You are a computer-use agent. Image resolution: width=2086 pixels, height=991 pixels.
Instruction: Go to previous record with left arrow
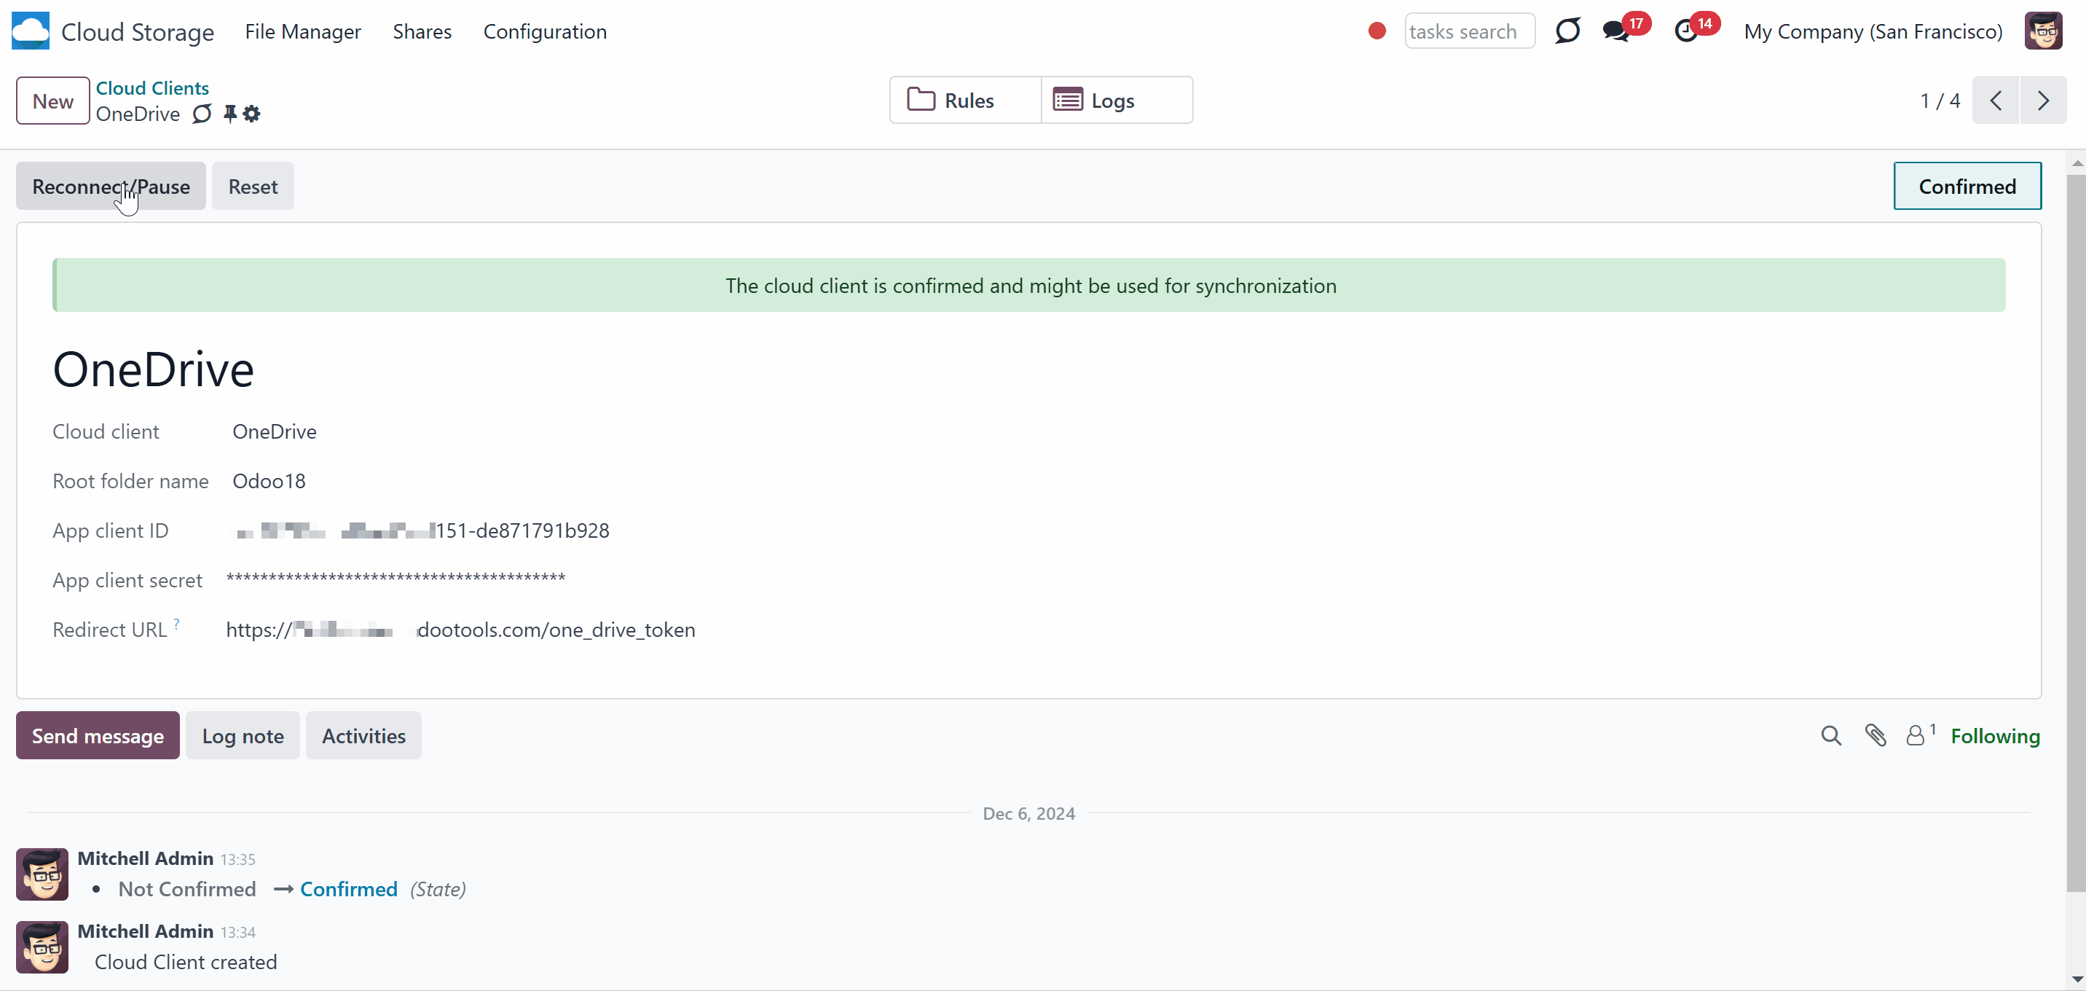(x=1996, y=101)
